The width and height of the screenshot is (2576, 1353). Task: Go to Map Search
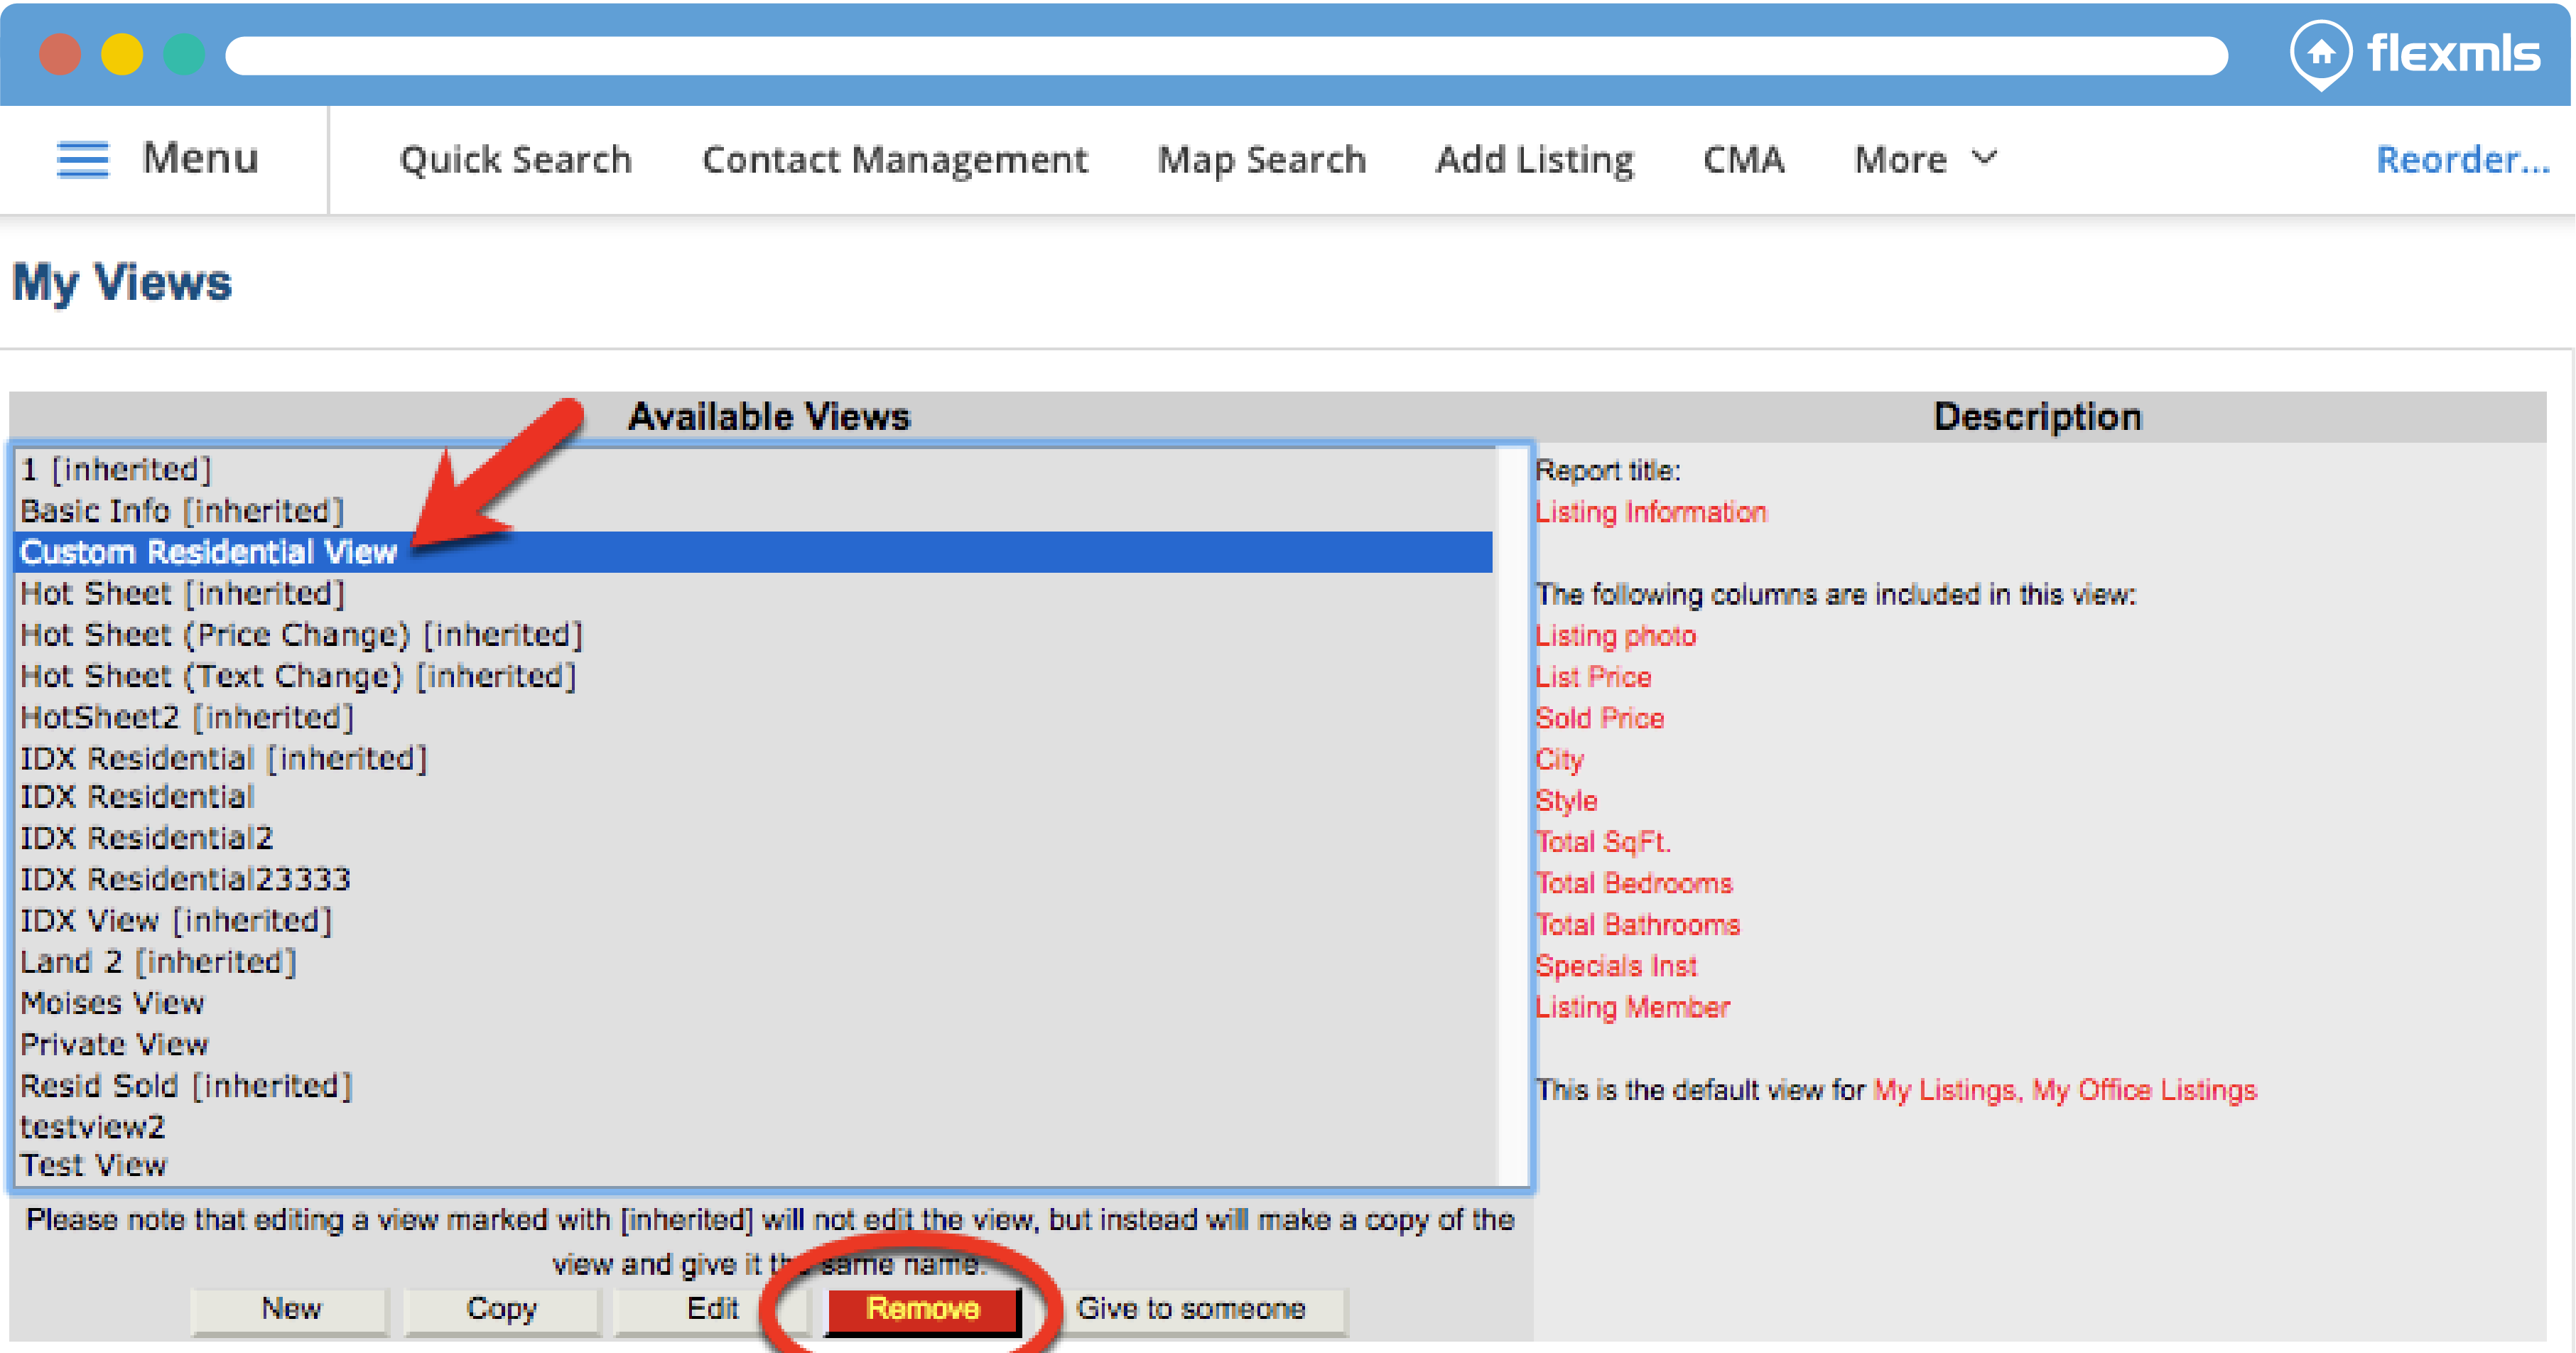point(1261,159)
